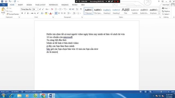
Task: Open Chrome from the taskbar
Action: tap(43, 96)
